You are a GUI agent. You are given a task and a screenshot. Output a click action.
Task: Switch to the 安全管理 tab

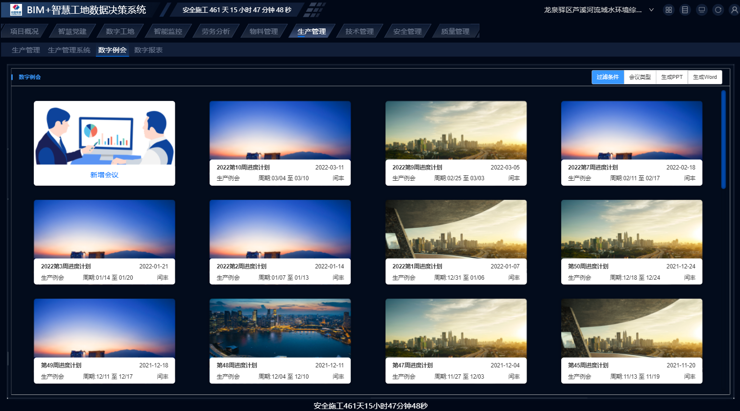[x=407, y=31]
